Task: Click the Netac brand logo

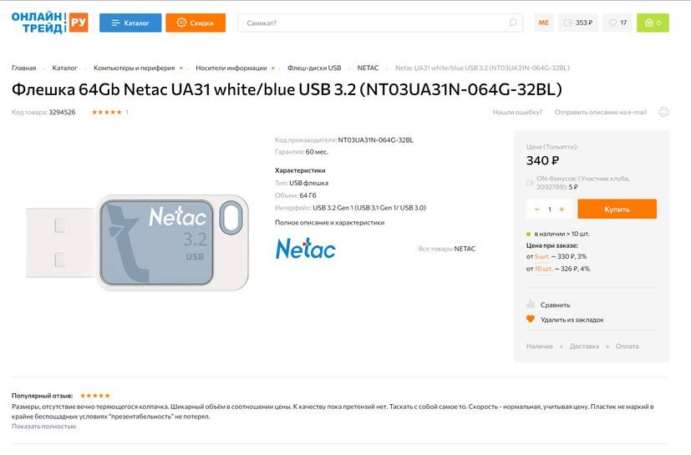Action: pos(305,248)
